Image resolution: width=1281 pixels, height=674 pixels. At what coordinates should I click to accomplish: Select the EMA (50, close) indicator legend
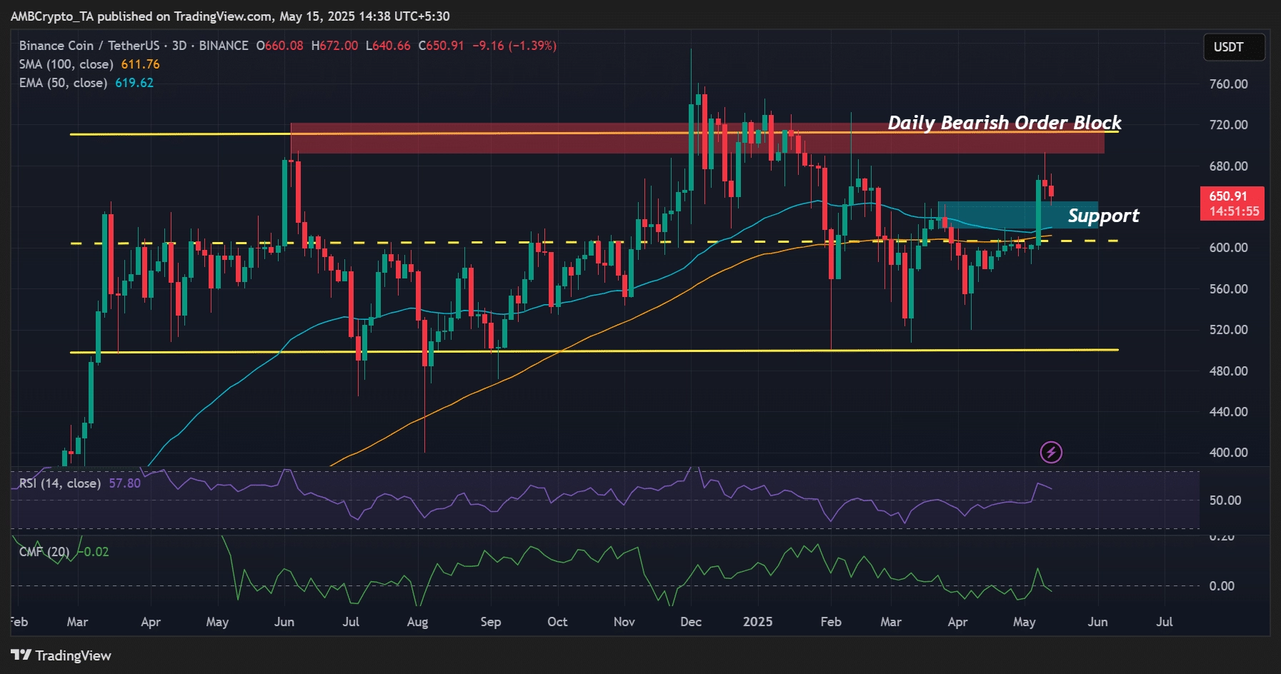pyautogui.click(x=63, y=83)
